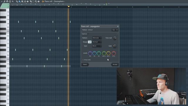This screenshot has width=188, height=106.
Task: Click the yellow playhead marker on timeline
Action: coord(68,6)
